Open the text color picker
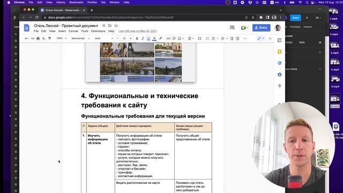Viewport: 343px width, 193px height. [x=154, y=39]
